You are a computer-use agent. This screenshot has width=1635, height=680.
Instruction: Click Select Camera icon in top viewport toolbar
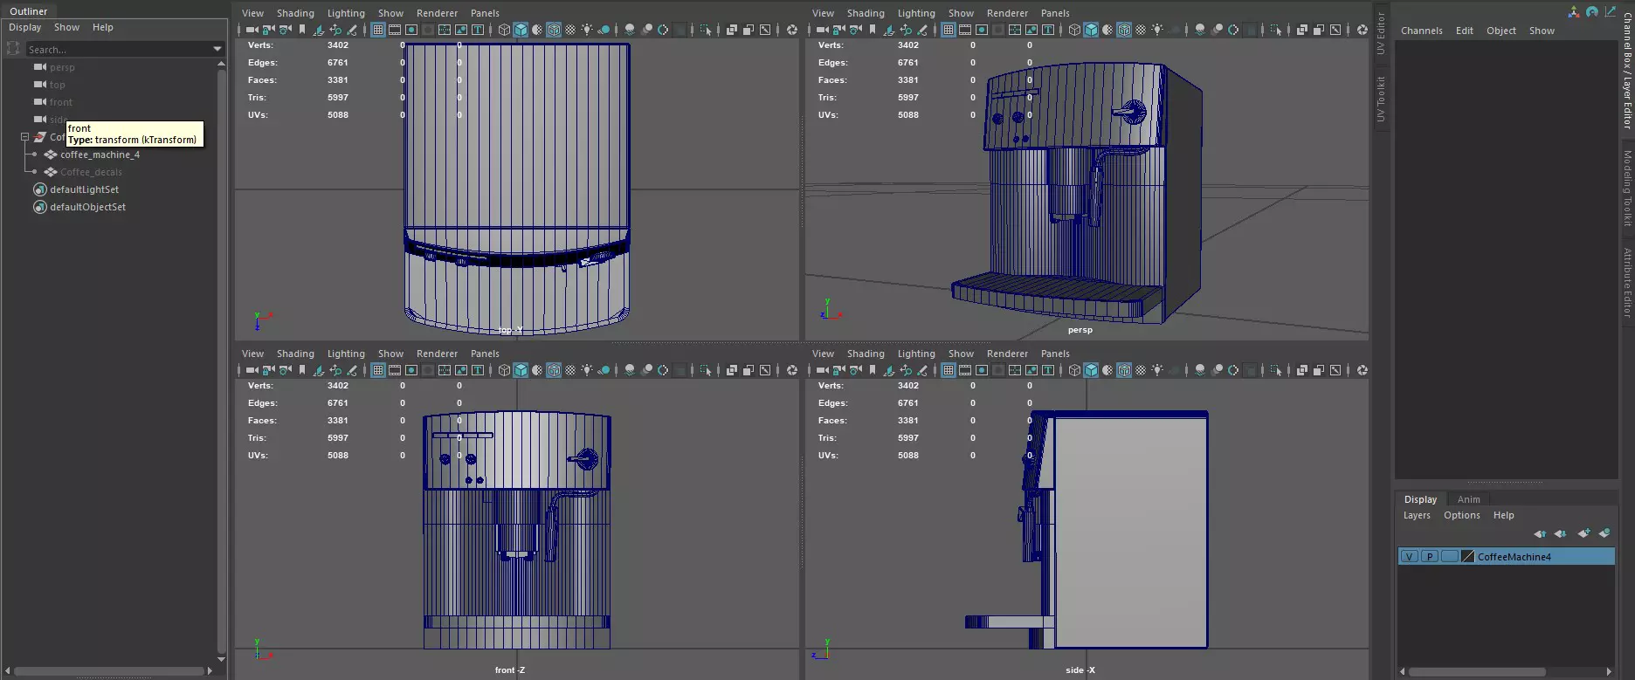click(252, 30)
